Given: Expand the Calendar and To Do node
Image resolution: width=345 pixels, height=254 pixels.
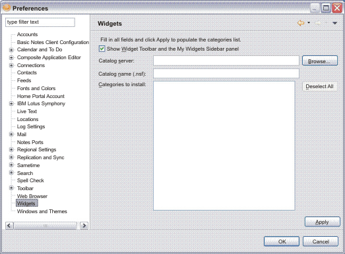Looking at the screenshot, I should 11,50.
